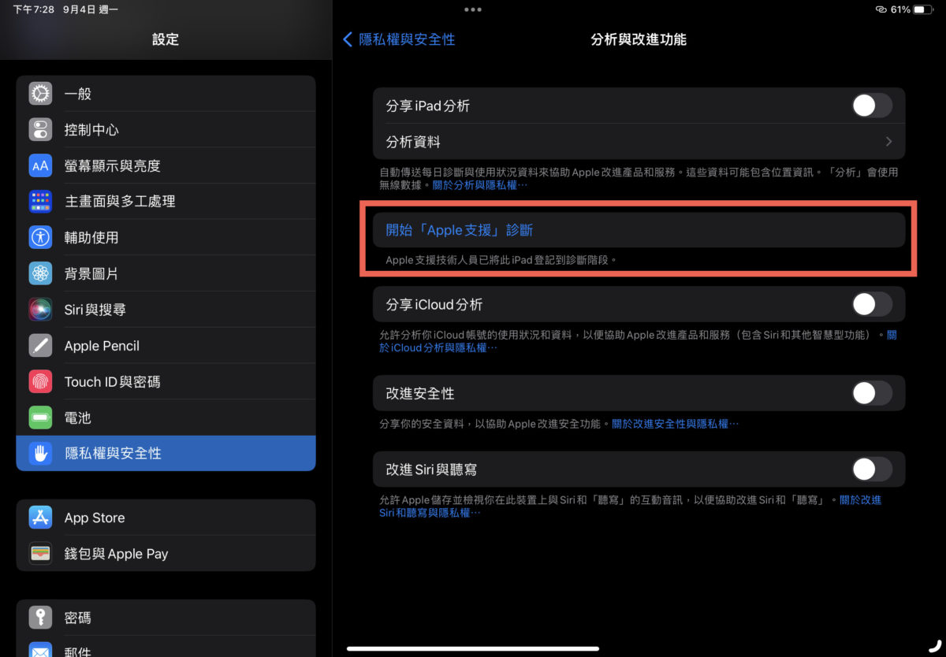This screenshot has width=946, height=657.
Task: Tap the 下午7:28 time in the status bar
Action: point(33,10)
